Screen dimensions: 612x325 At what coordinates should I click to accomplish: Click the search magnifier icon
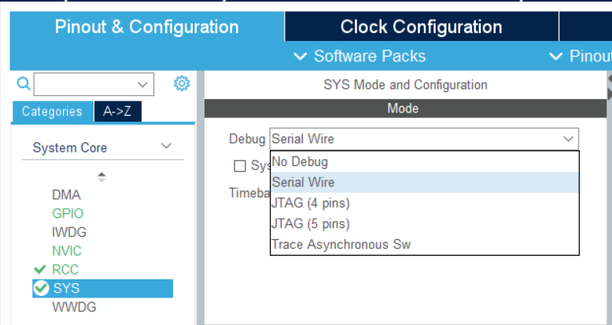(x=23, y=83)
